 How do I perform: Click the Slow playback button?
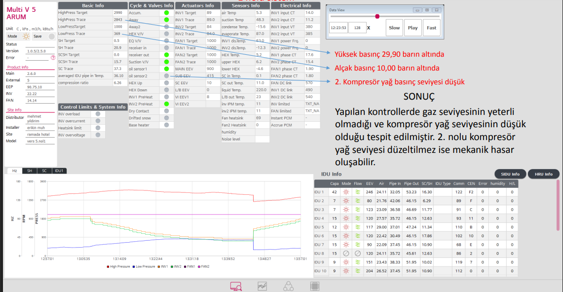coord(394,28)
